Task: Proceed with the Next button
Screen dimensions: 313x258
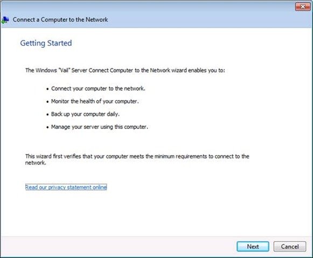Action: pos(253,247)
